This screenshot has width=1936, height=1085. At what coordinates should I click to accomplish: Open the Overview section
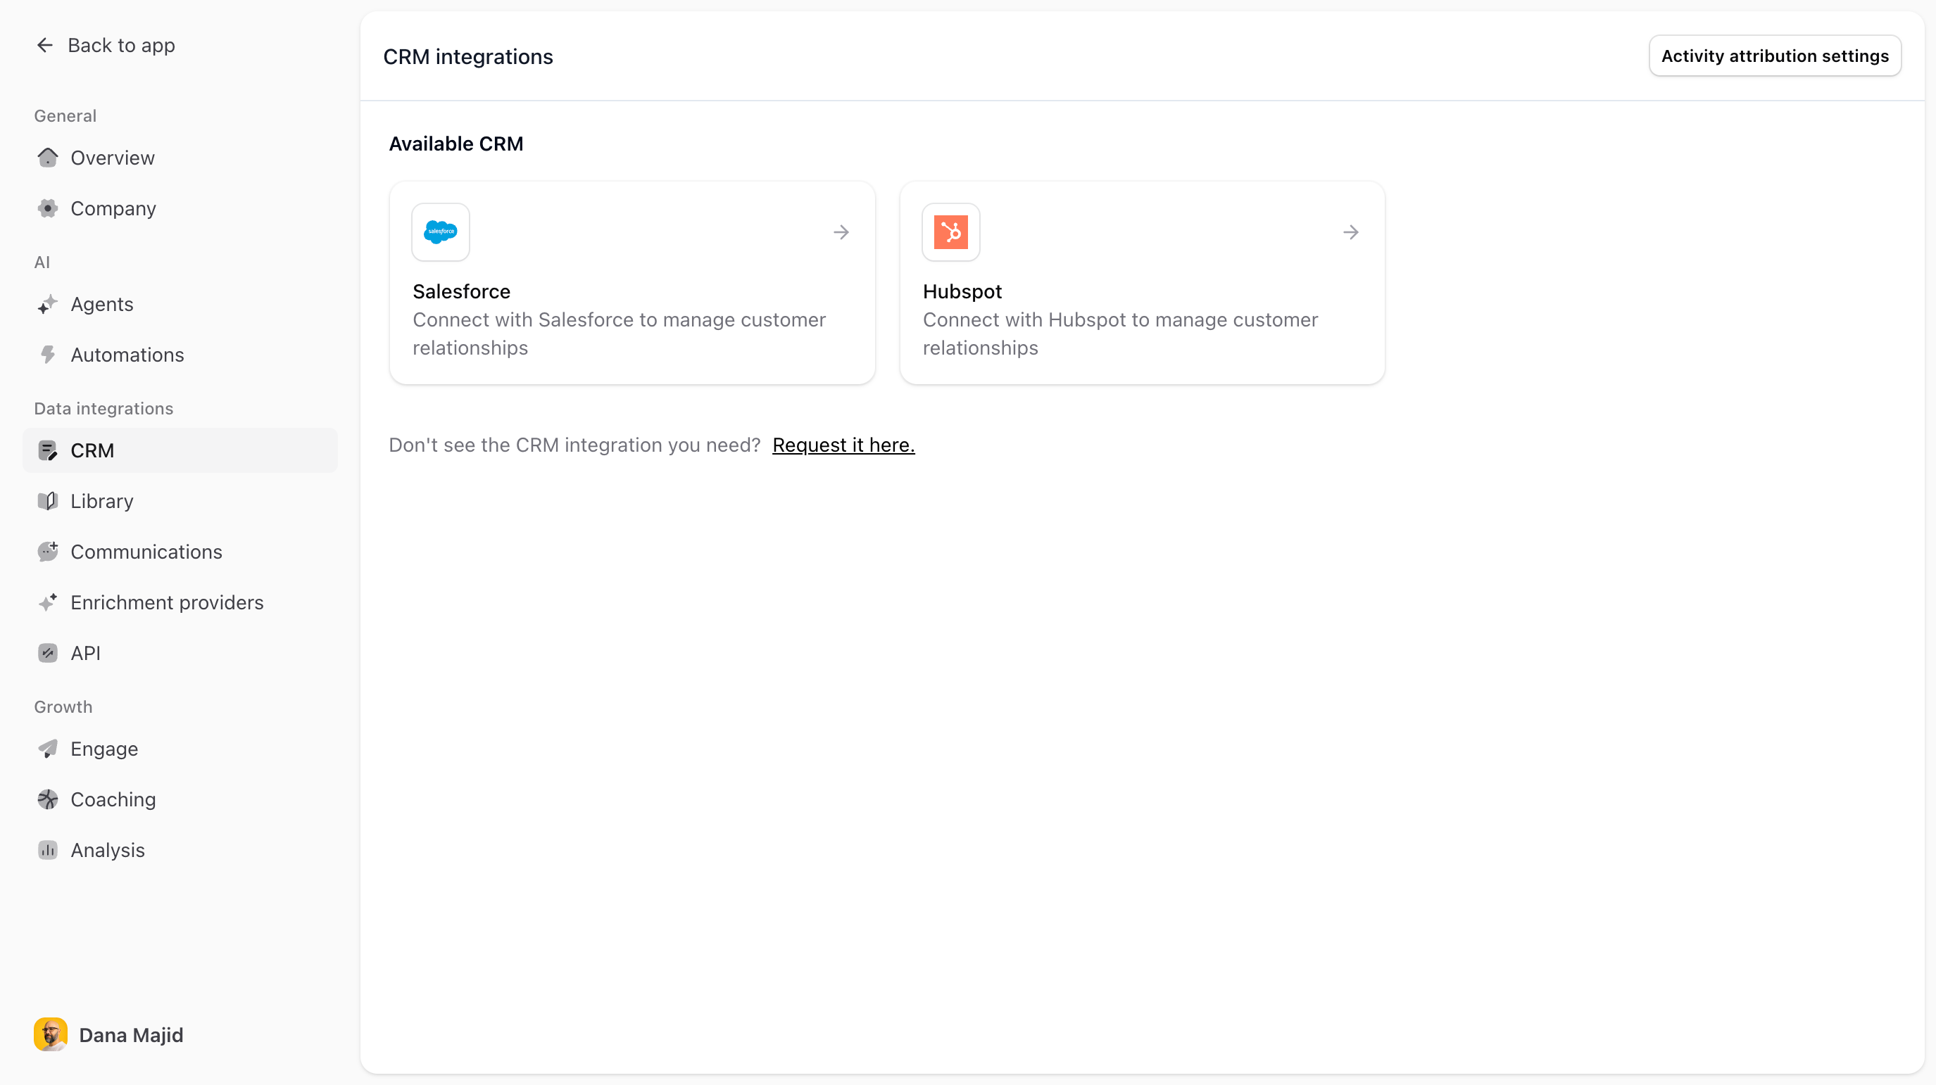[x=180, y=158]
